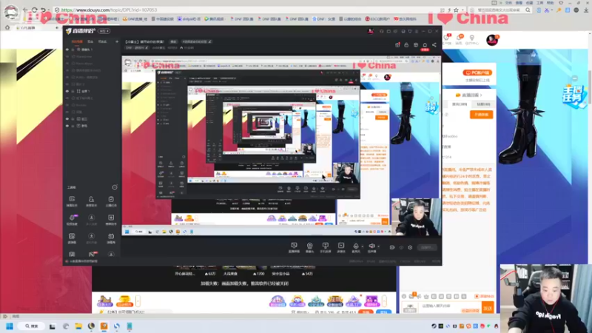
Task: Click the person-shaped tool in the toolbox grid
Action: 91,199
